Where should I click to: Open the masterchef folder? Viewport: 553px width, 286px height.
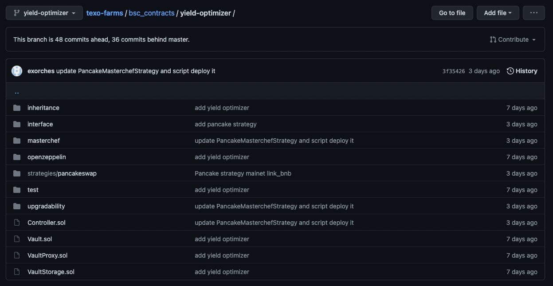[x=43, y=141]
